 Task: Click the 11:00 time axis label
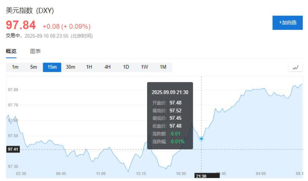pos(101,173)
